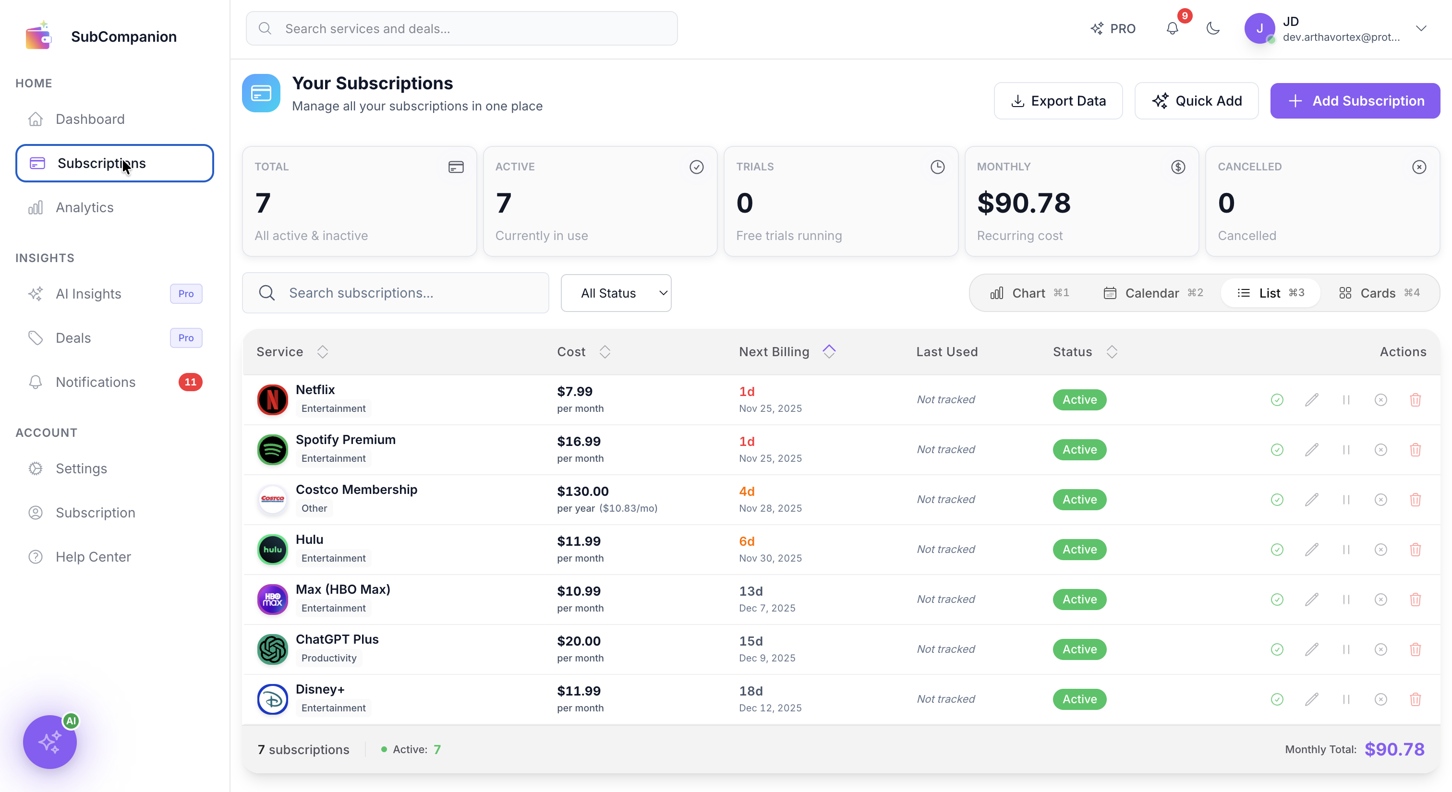
Task: Click the Add Subscription button
Action: [x=1355, y=101]
